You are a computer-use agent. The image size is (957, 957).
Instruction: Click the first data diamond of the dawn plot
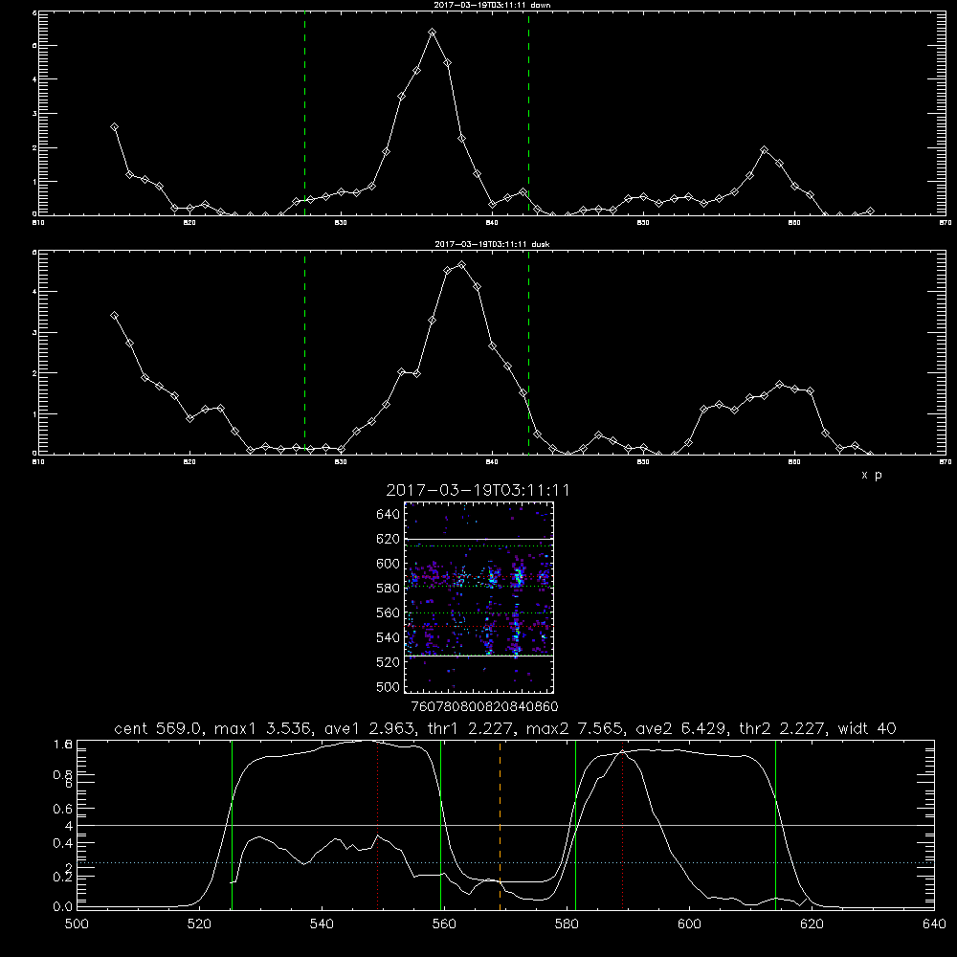pos(114,127)
